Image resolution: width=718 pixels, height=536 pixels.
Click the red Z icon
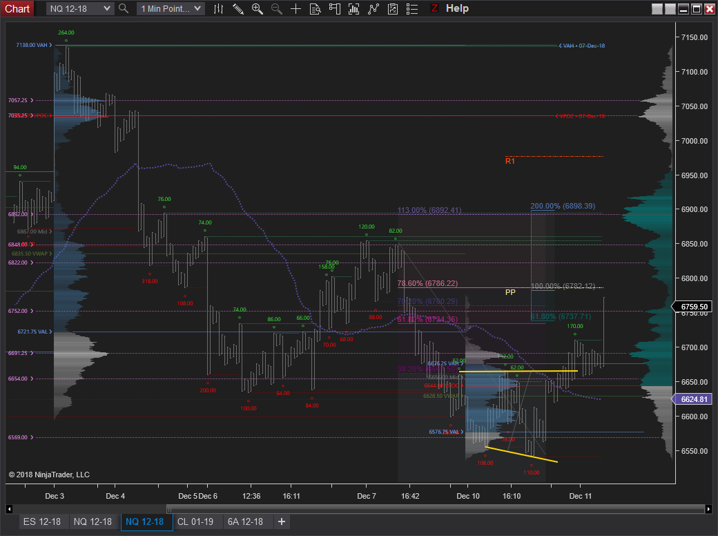[x=434, y=8]
